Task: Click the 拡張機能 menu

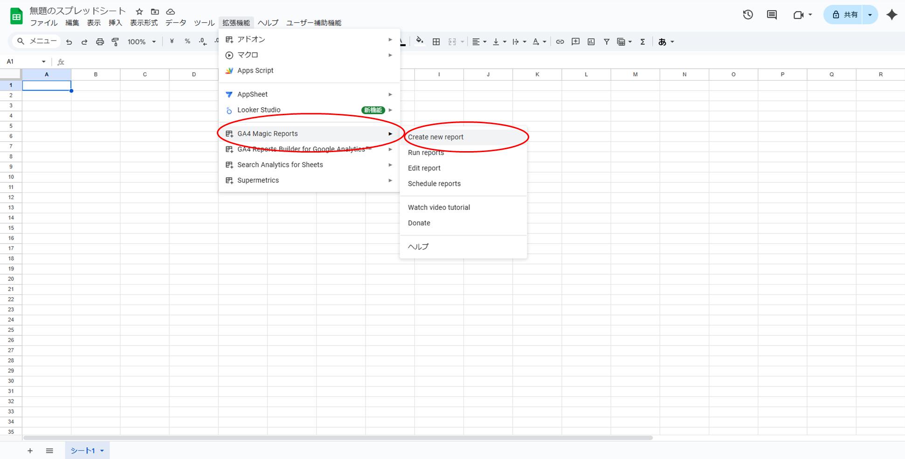Action: coord(236,23)
